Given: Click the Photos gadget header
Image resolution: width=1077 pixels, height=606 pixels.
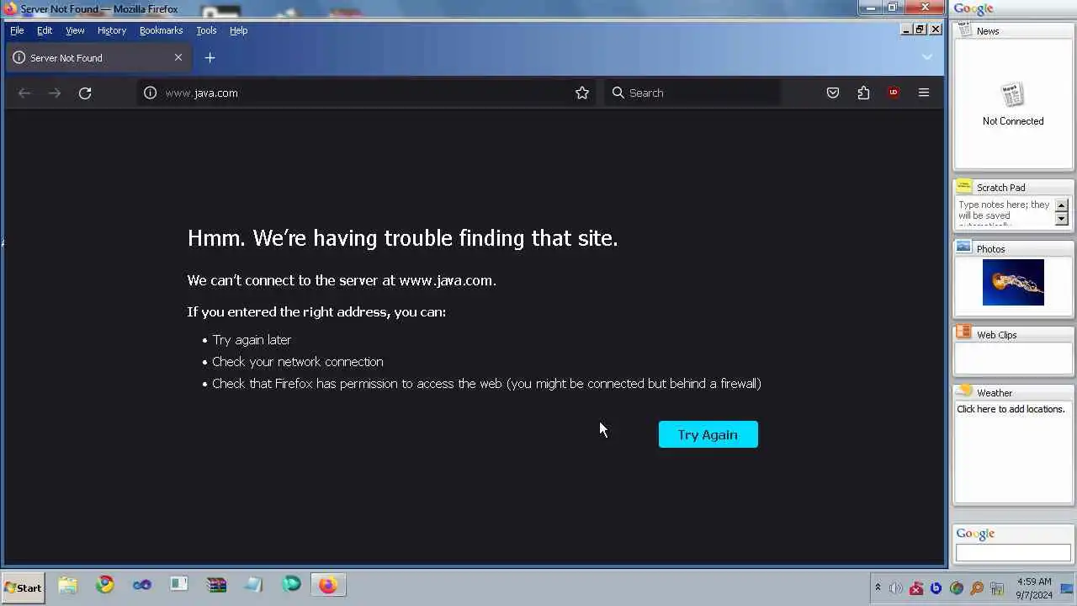Looking at the screenshot, I should 1013,248.
